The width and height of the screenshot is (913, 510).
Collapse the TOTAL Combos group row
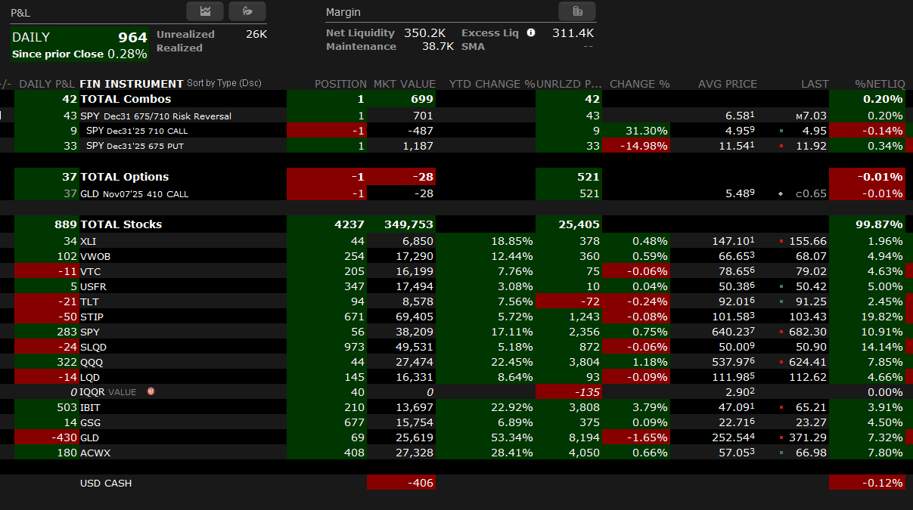coord(126,99)
